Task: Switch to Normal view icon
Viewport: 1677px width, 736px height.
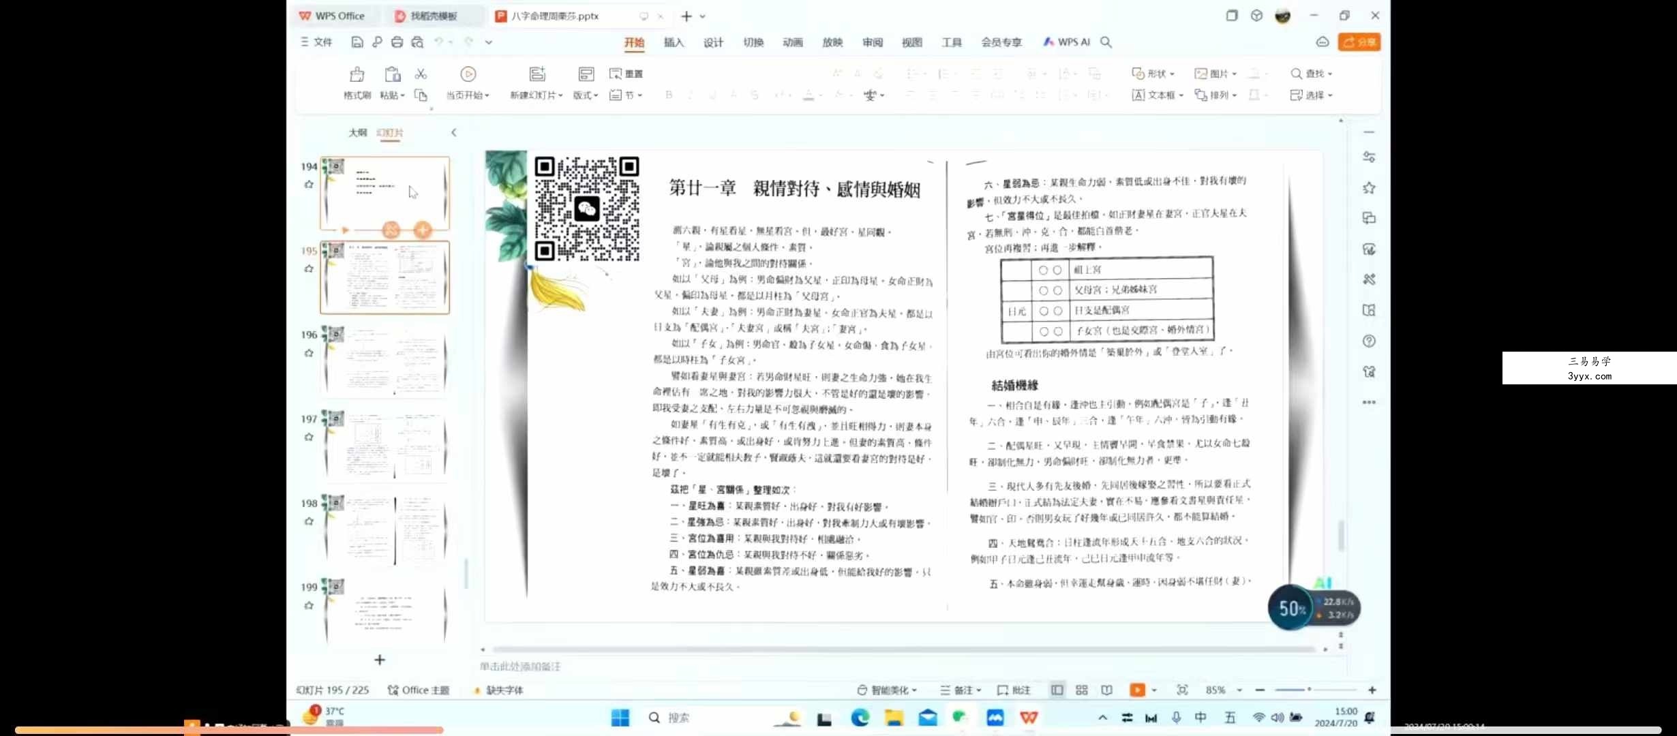Action: 1057,690
